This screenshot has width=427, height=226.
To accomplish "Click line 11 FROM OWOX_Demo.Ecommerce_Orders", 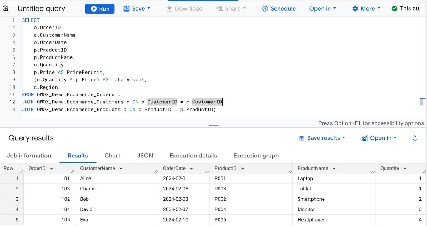I will click(x=71, y=94).
